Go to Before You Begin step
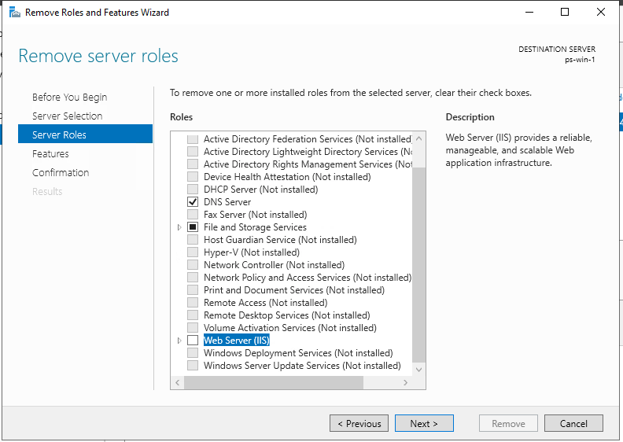 pos(69,98)
